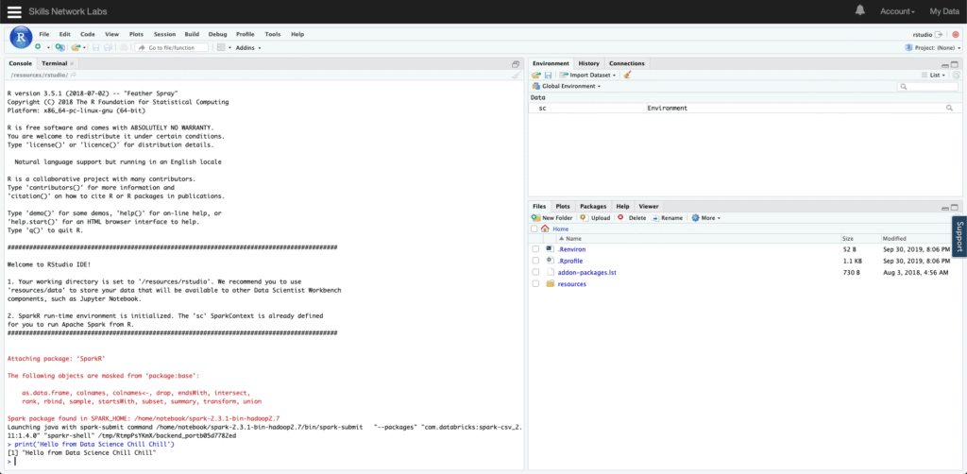Open the Code menu
The height and width of the screenshot is (474, 967).
(88, 35)
